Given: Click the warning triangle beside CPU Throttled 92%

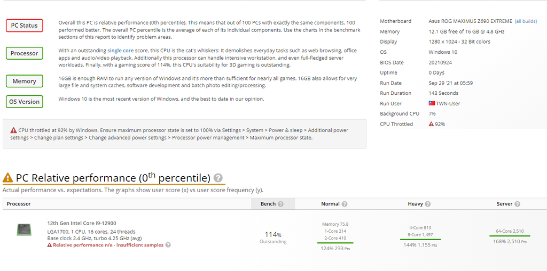Looking at the screenshot, I should tap(431, 124).
